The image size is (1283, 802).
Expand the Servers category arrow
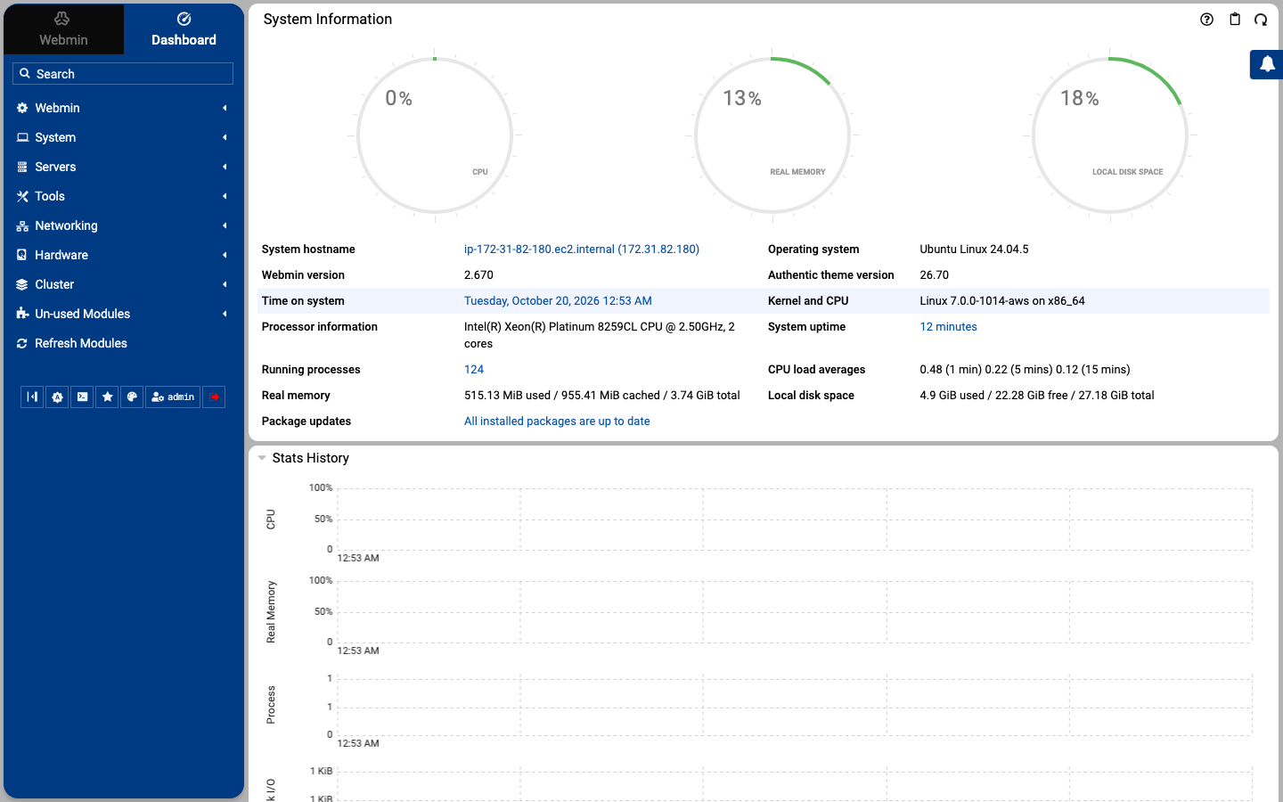pyautogui.click(x=225, y=167)
